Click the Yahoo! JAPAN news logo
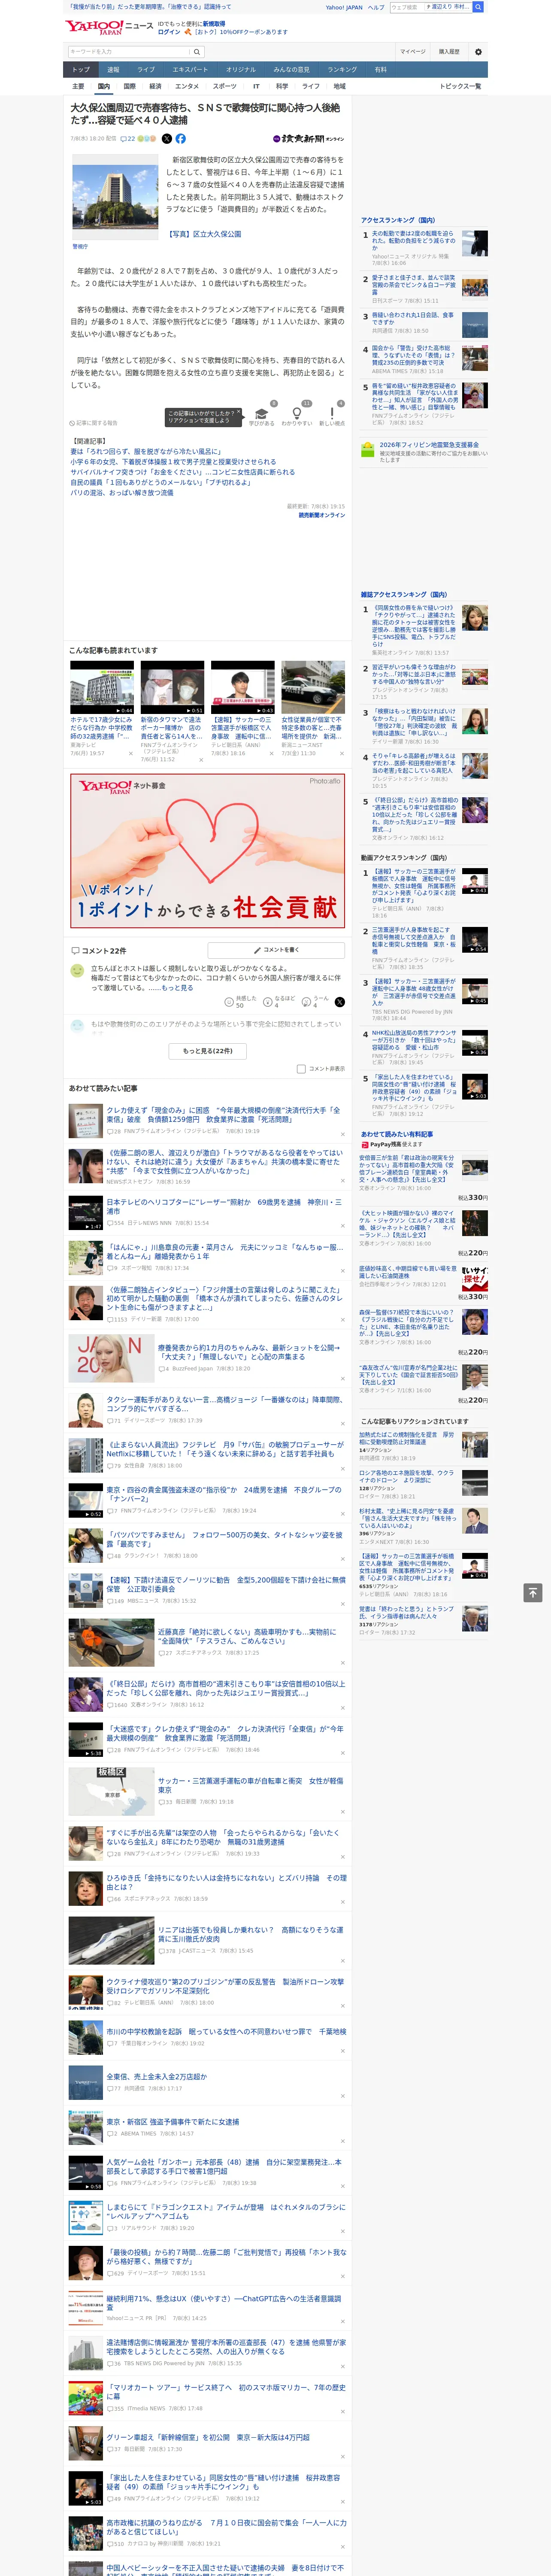Image resolution: width=551 pixels, height=2576 pixels. point(109,28)
